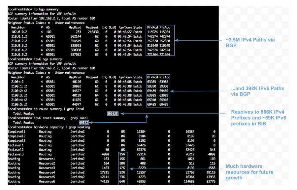The height and width of the screenshot is (190, 297).
Task: Select neighbor address 210.0.3.2
Action: [x=19, y=46]
